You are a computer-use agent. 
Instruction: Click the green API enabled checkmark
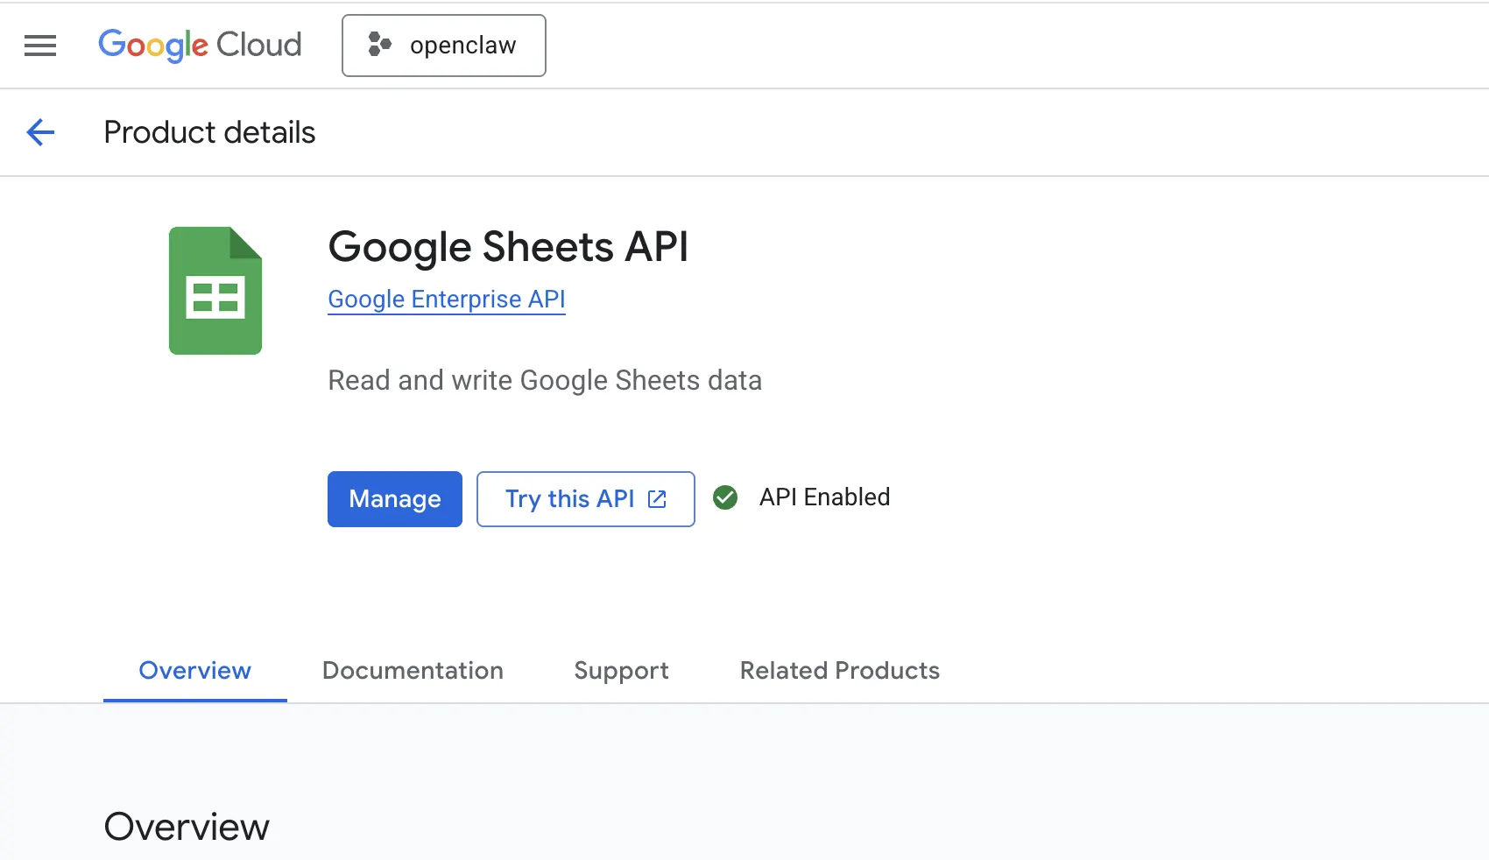coord(725,497)
